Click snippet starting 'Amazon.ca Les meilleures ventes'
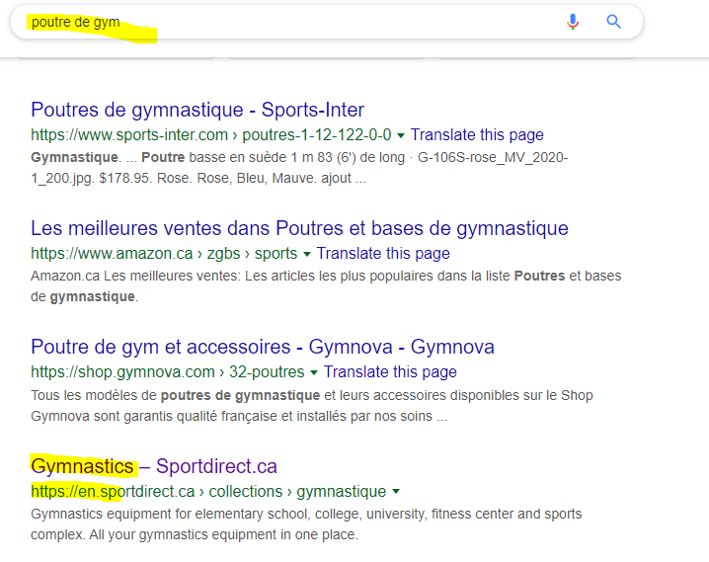This screenshot has width=709, height=562. pyautogui.click(x=326, y=286)
